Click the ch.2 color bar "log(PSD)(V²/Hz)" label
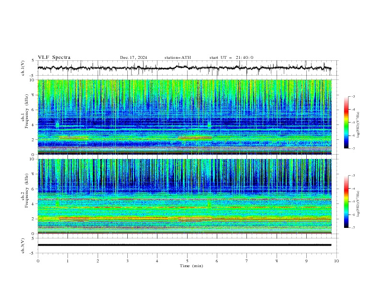 pos(358,203)
